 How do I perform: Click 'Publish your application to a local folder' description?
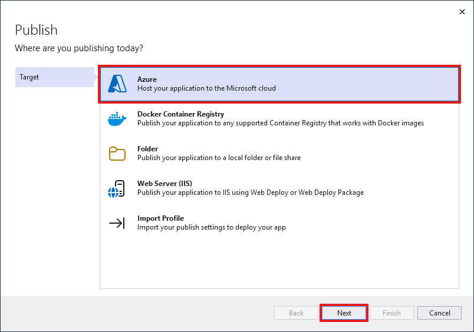point(219,158)
